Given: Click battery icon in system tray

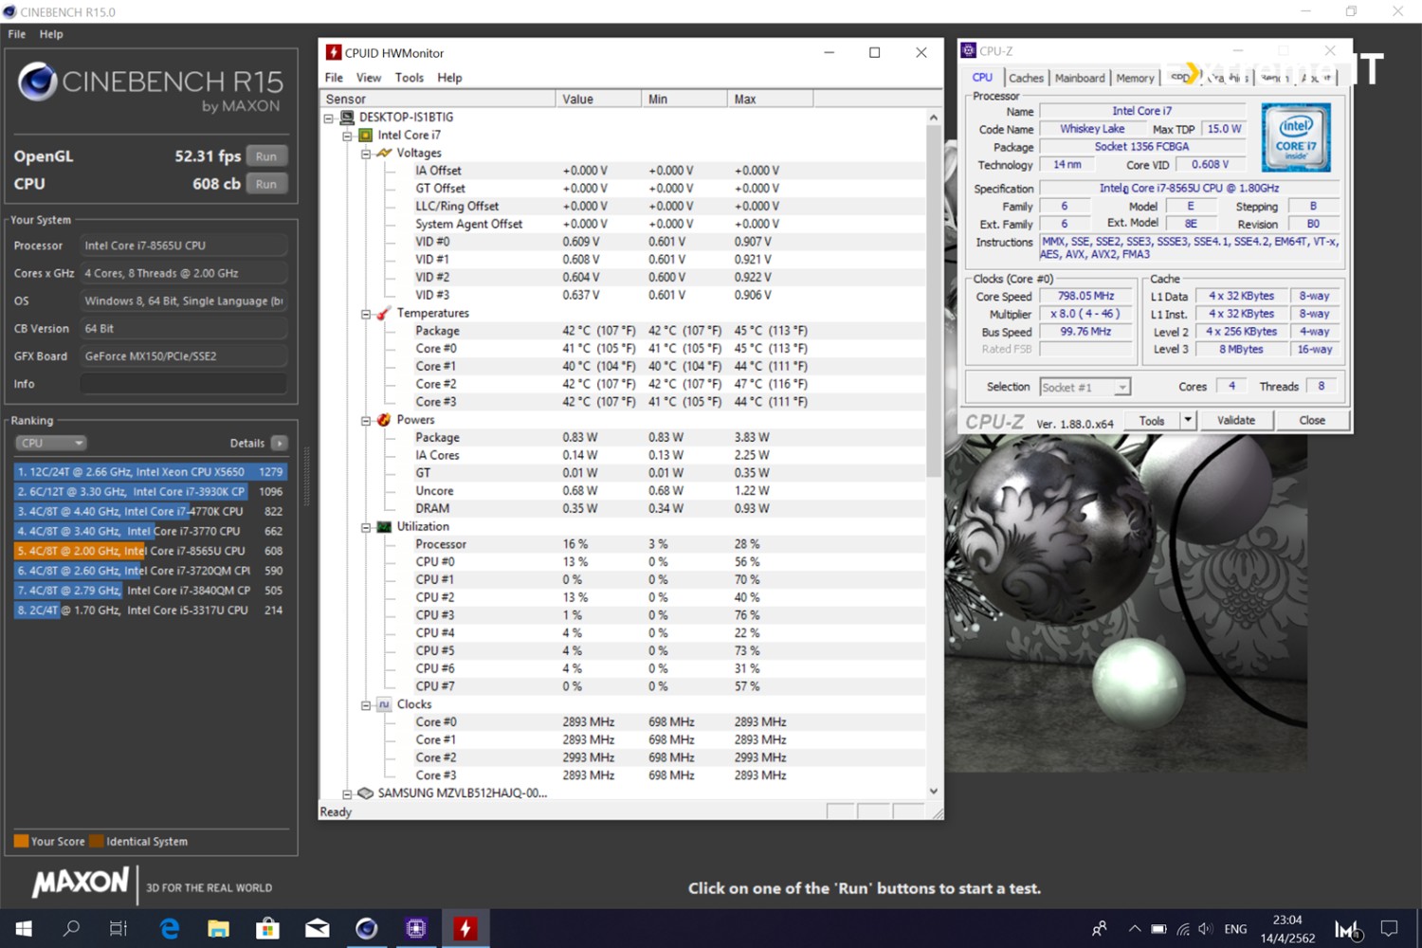Looking at the screenshot, I should pyautogui.click(x=1158, y=929).
